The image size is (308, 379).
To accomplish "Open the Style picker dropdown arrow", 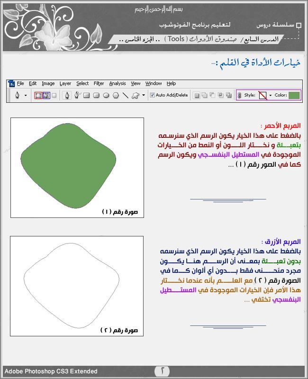I will (x=270, y=95).
